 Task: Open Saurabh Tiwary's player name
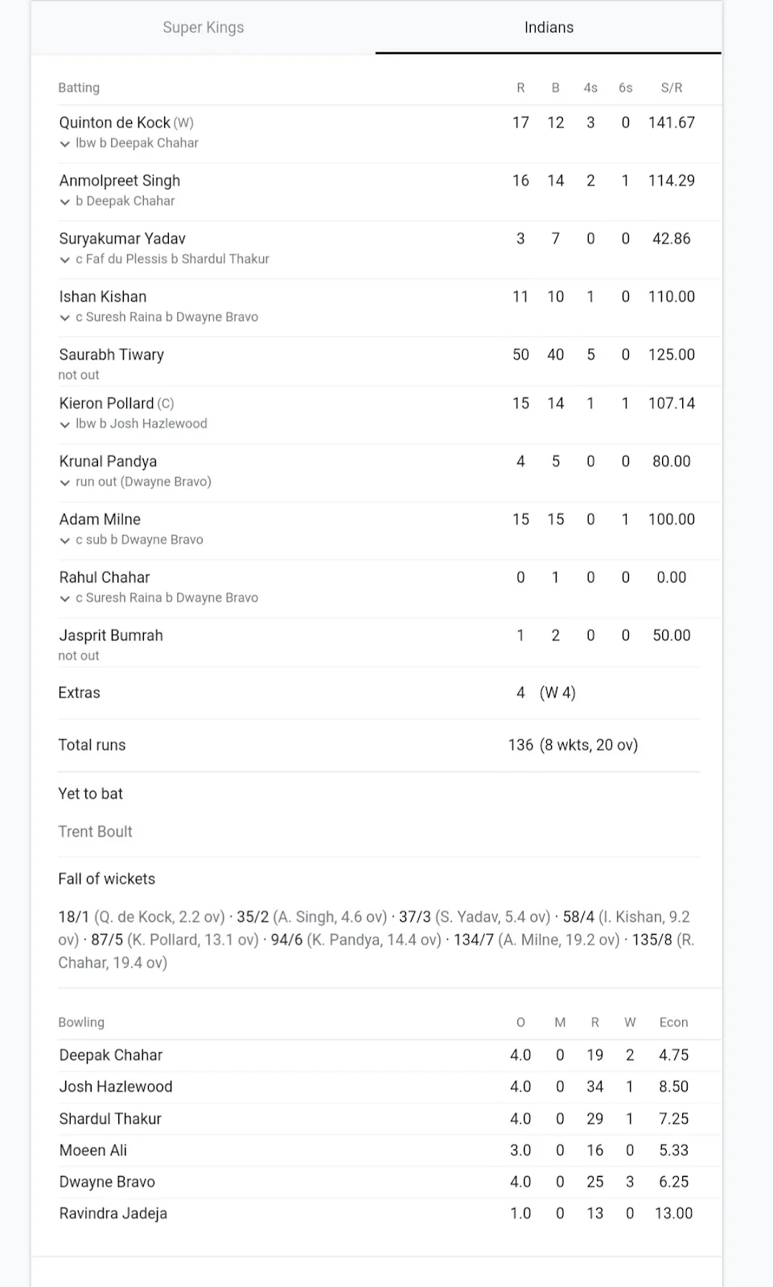tap(111, 355)
